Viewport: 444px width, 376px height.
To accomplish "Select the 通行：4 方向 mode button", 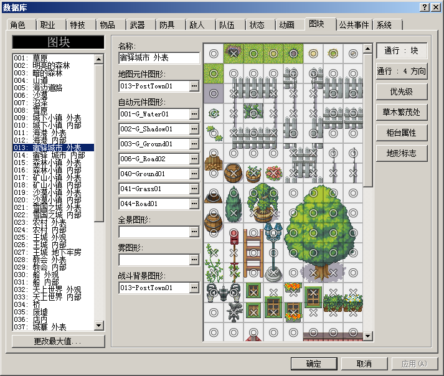I will [x=402, y=71].
